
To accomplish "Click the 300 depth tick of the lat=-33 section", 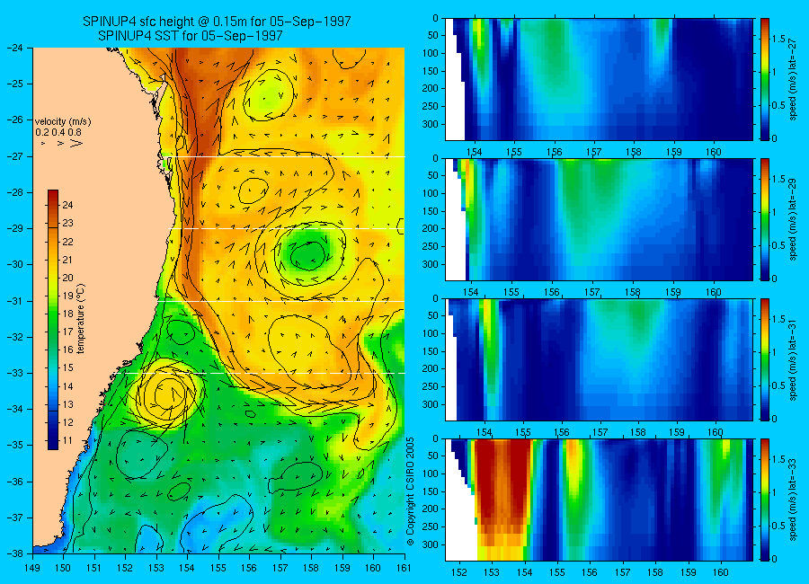I will tap(430, 544).
